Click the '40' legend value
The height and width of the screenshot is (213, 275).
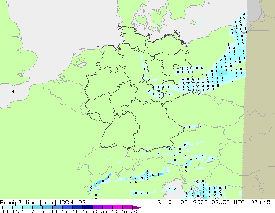pos(114,211)
